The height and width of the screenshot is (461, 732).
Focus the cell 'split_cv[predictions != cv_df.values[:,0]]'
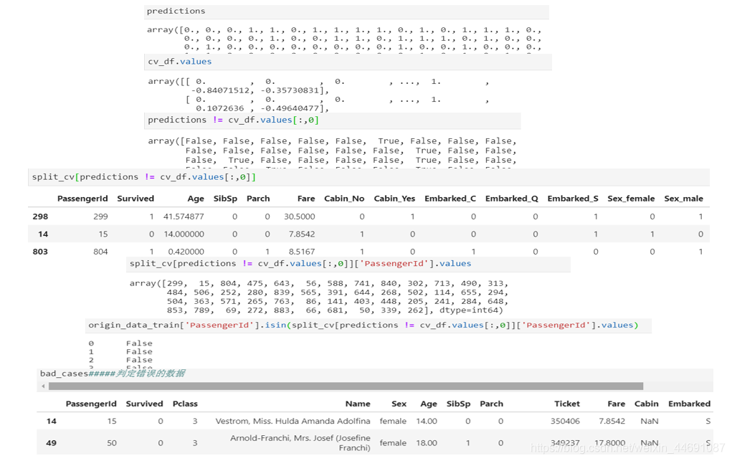point(369,178)
